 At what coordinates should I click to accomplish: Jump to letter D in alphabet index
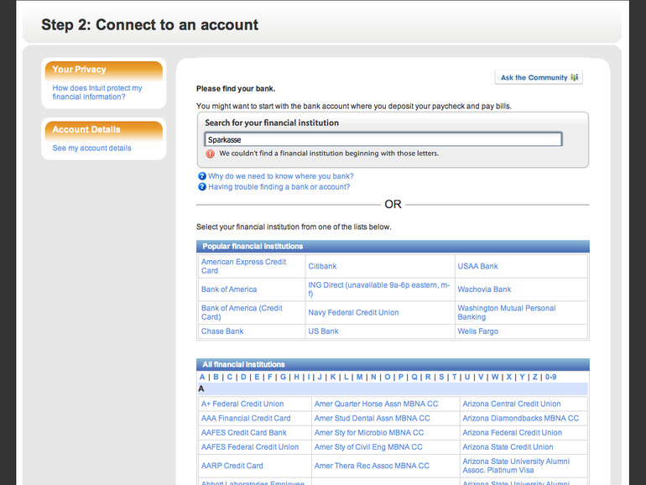243,377
